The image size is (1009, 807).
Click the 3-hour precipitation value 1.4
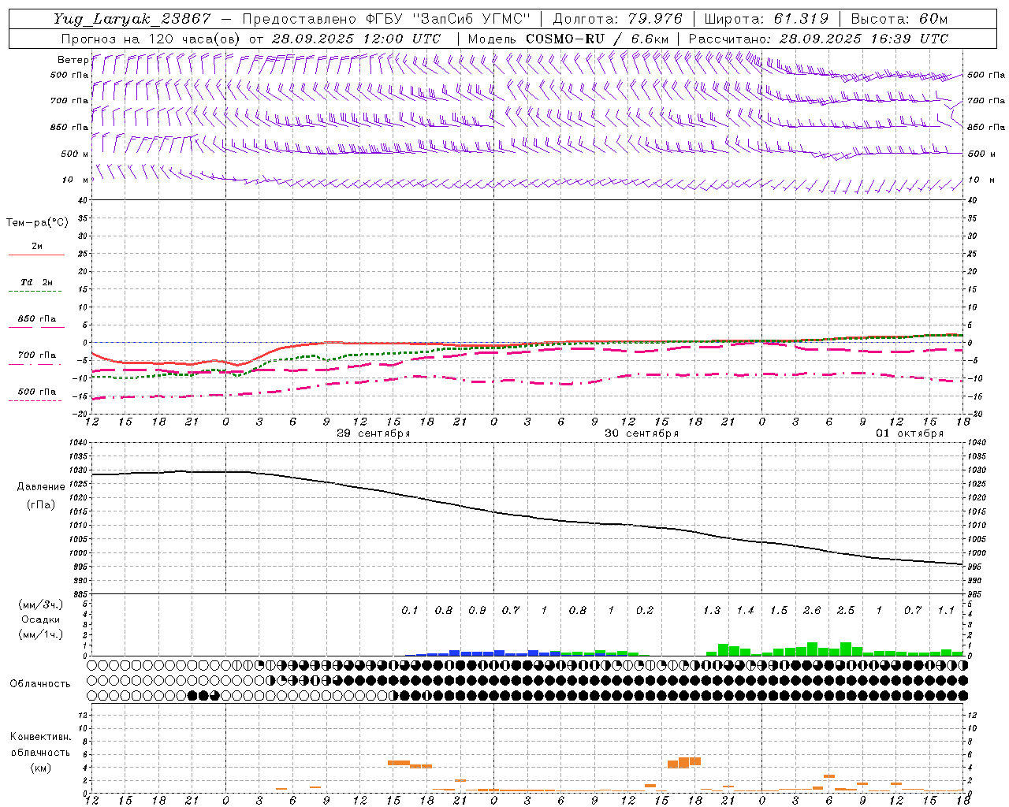pos(745,611)
